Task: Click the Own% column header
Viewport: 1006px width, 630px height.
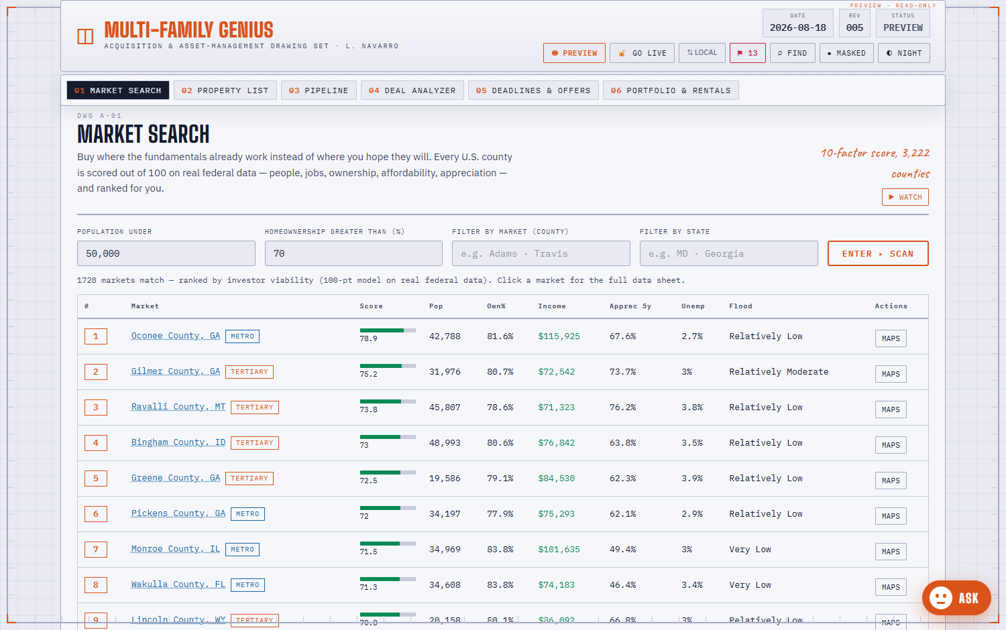Action: pos(496,306)
